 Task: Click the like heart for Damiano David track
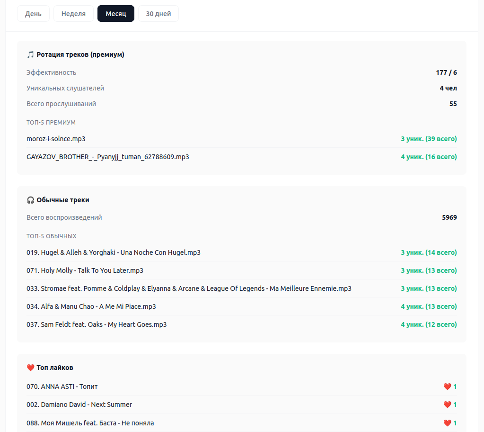(447, 405)
